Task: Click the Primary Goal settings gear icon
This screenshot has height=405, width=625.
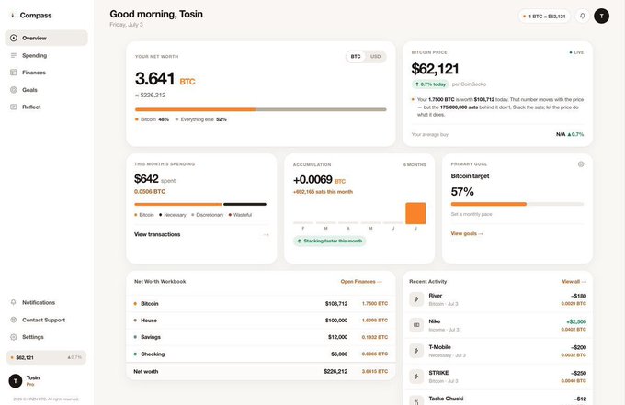Action: point(581,164)
